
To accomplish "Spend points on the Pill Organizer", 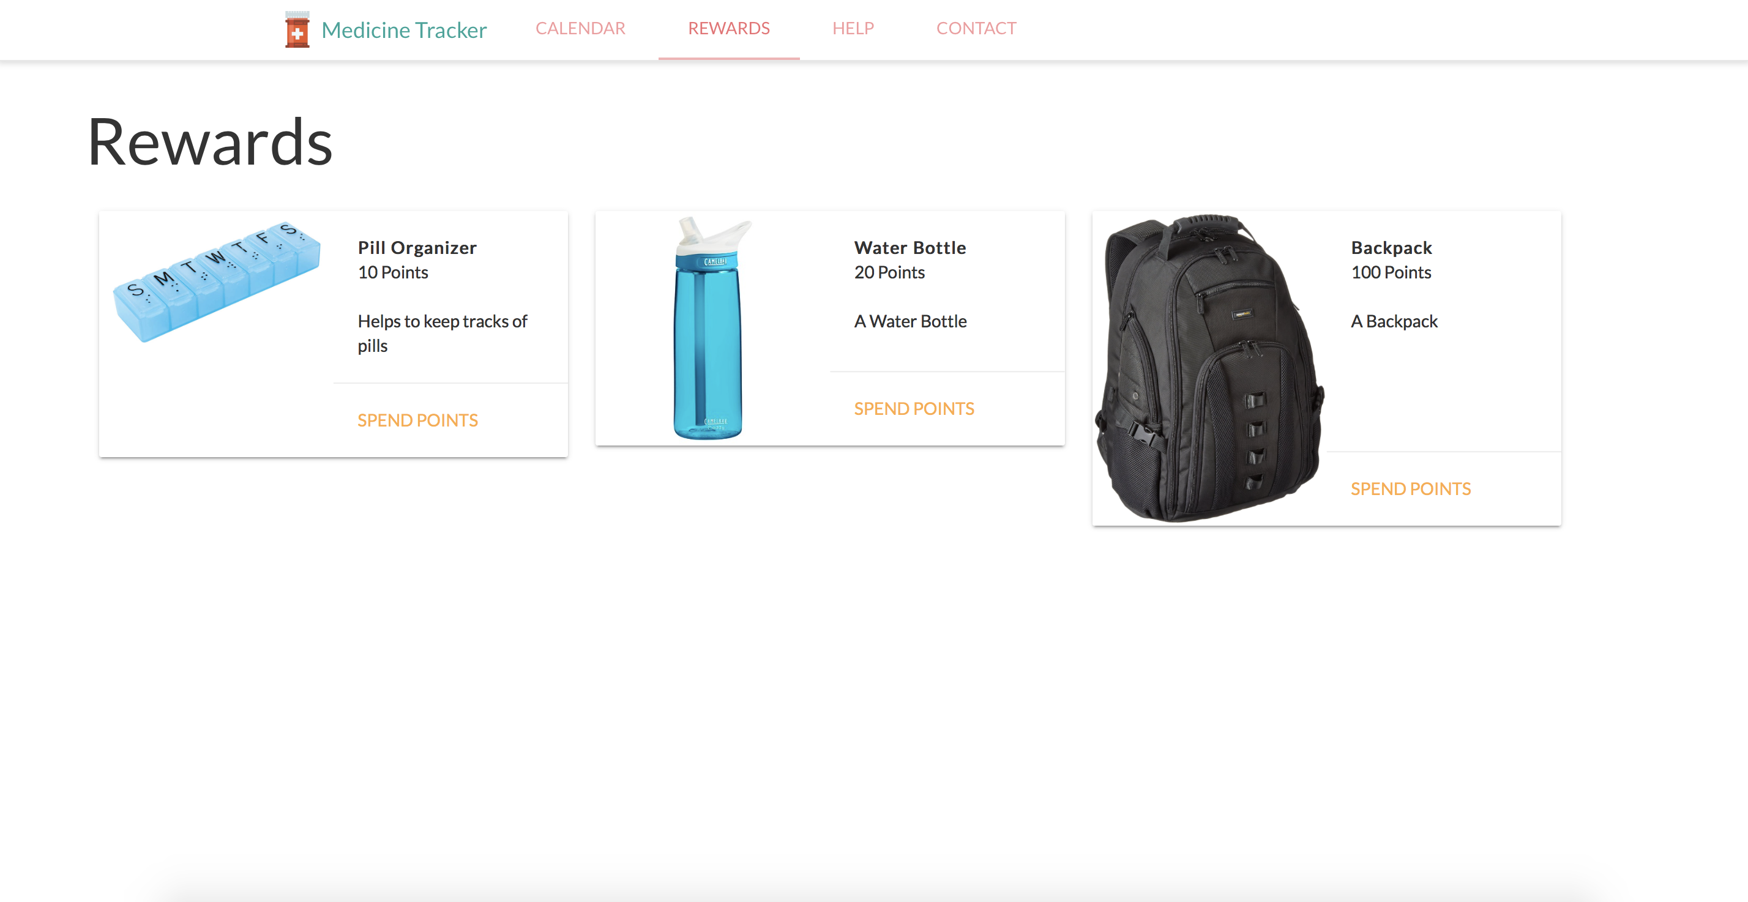I will coord(417,420).
